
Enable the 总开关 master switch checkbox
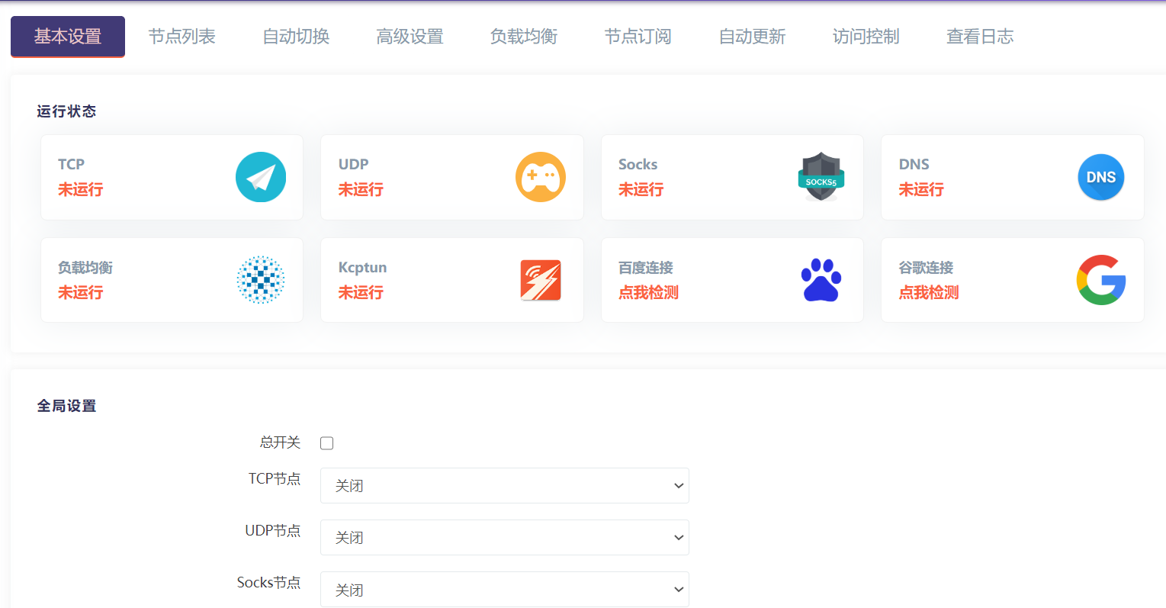[326, 442]
